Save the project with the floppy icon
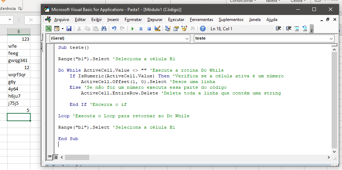Image resolution: width=342 pixels, height=170 pixels. (69, 29)
